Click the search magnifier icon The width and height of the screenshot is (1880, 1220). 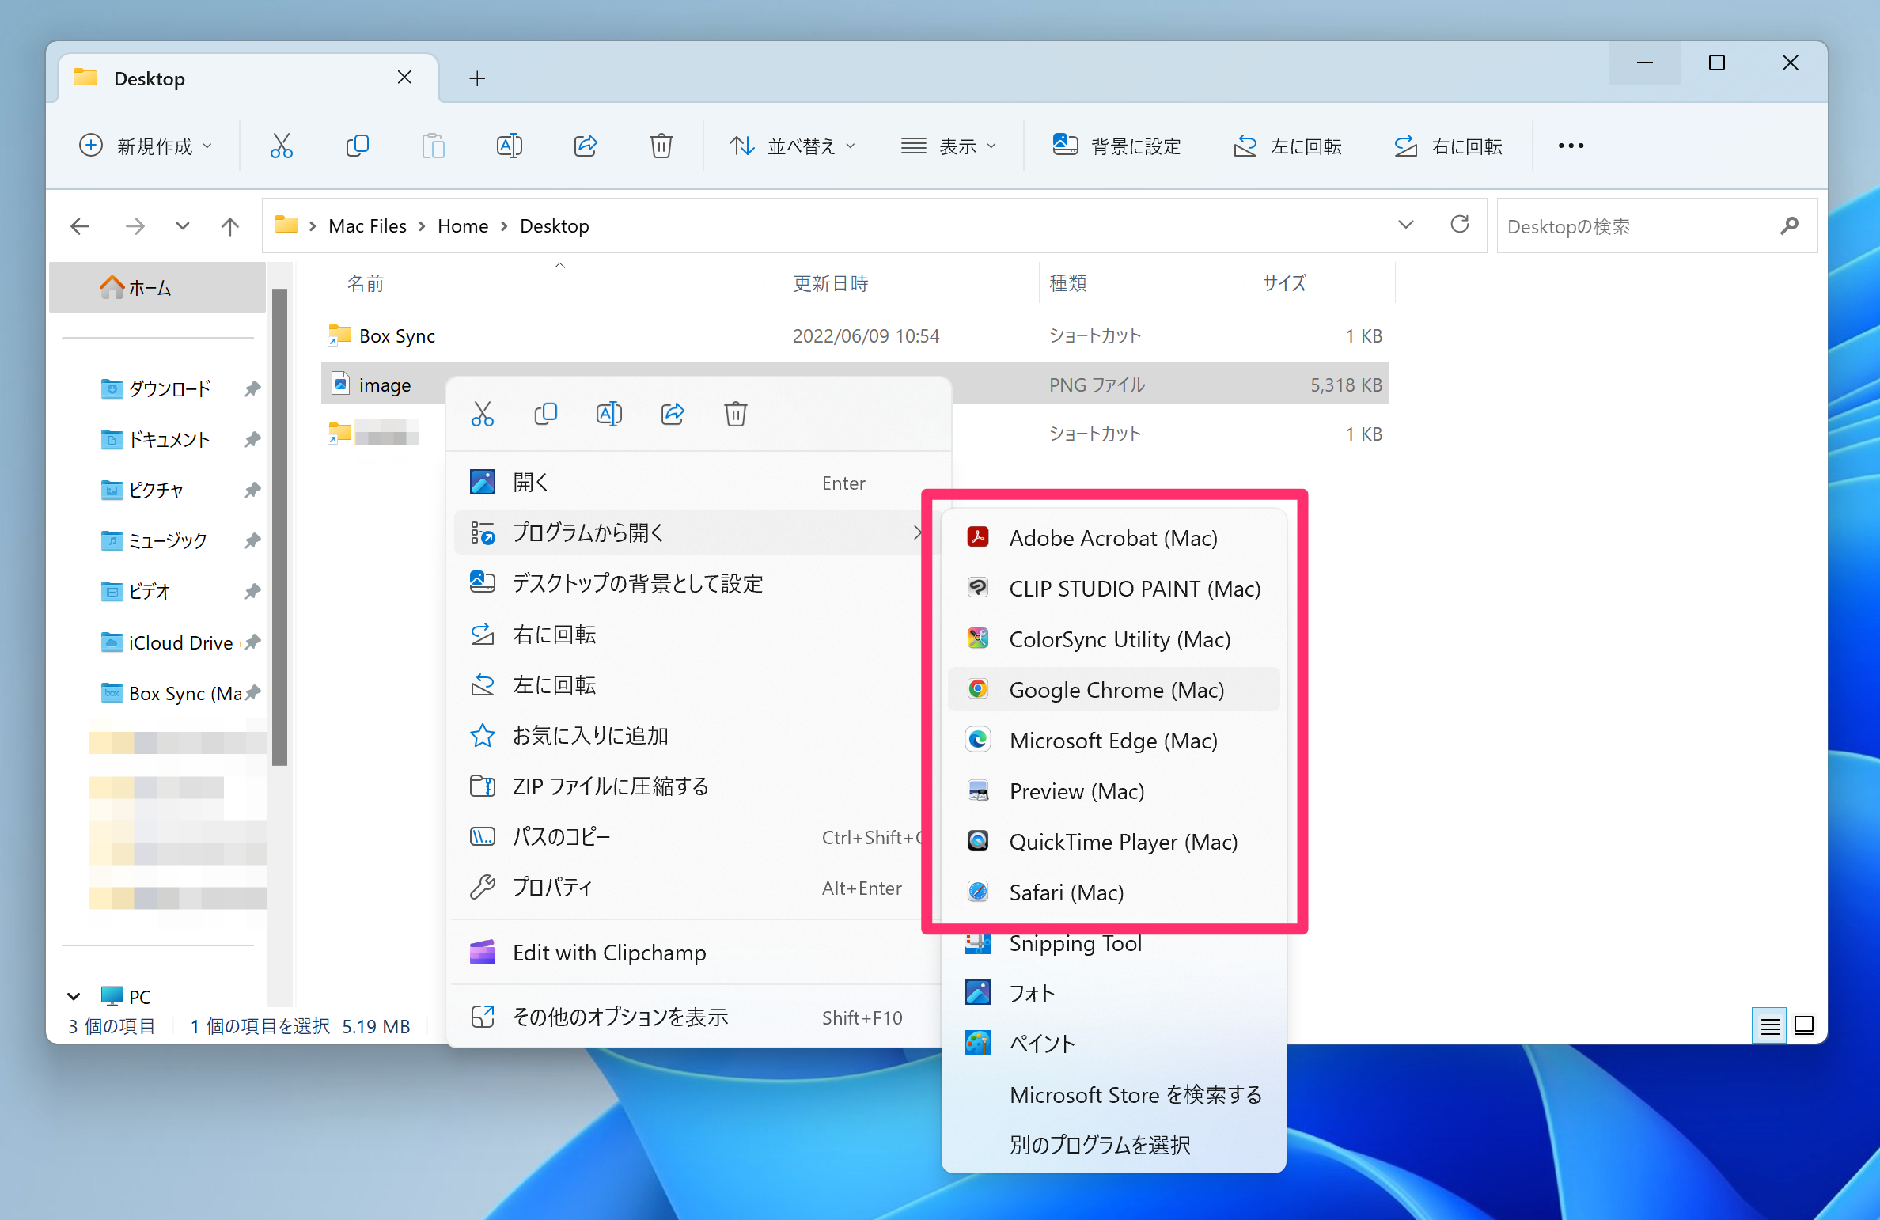click(x=1789, y=226)
